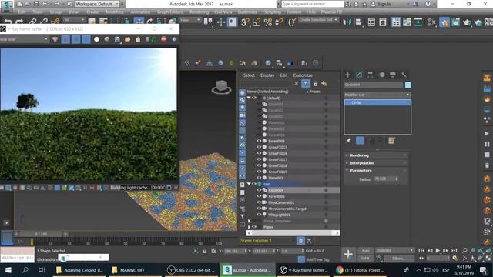This screenshot has height=277, width=493.
Task: Click the Radius value field
Action: pos(384,179)
